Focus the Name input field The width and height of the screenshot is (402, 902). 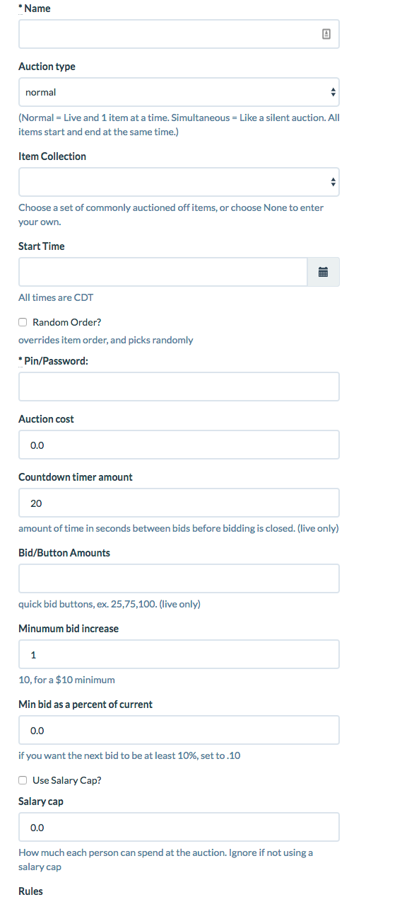(x=179, y=34)
